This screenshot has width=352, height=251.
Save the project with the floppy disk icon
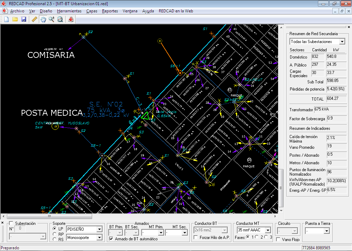[24, 19]
